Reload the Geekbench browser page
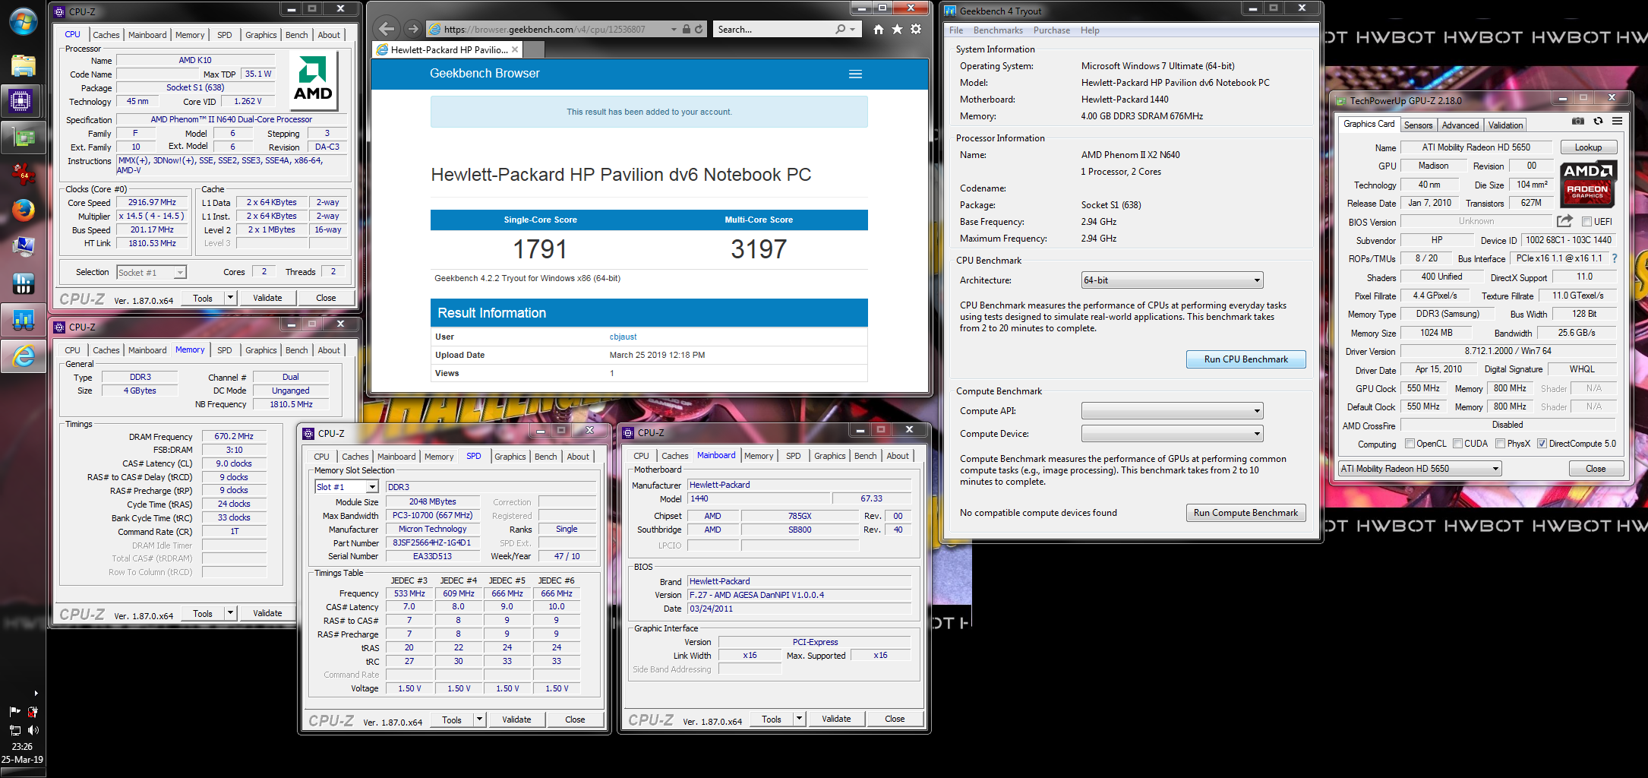The width and height of the screenshot is (1648, 778). pyautogui.click(x=699, y=29)
